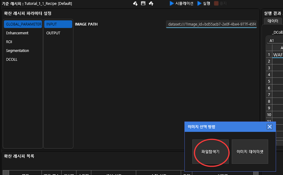The width and height of the screenshot is (283, 175).
Task: Click the save floppy disk icon
Action: [143, 4]
